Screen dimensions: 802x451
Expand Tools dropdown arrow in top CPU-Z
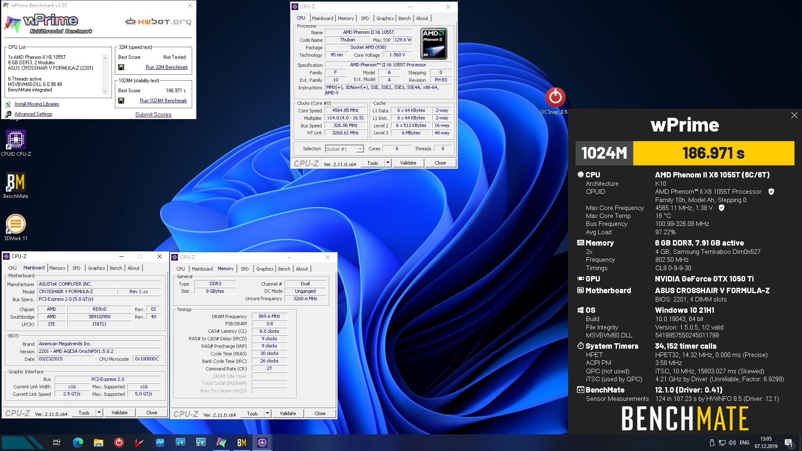(388, 163)
